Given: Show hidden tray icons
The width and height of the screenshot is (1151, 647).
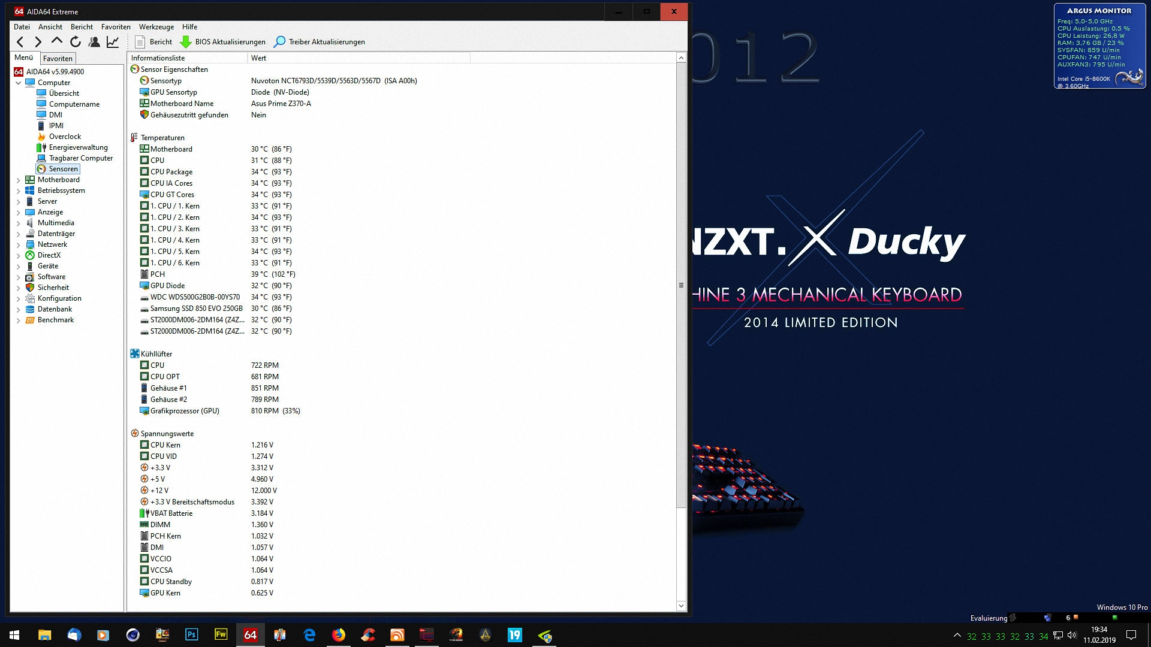Looking at the screenshot, I should click(x=957, y=635).
